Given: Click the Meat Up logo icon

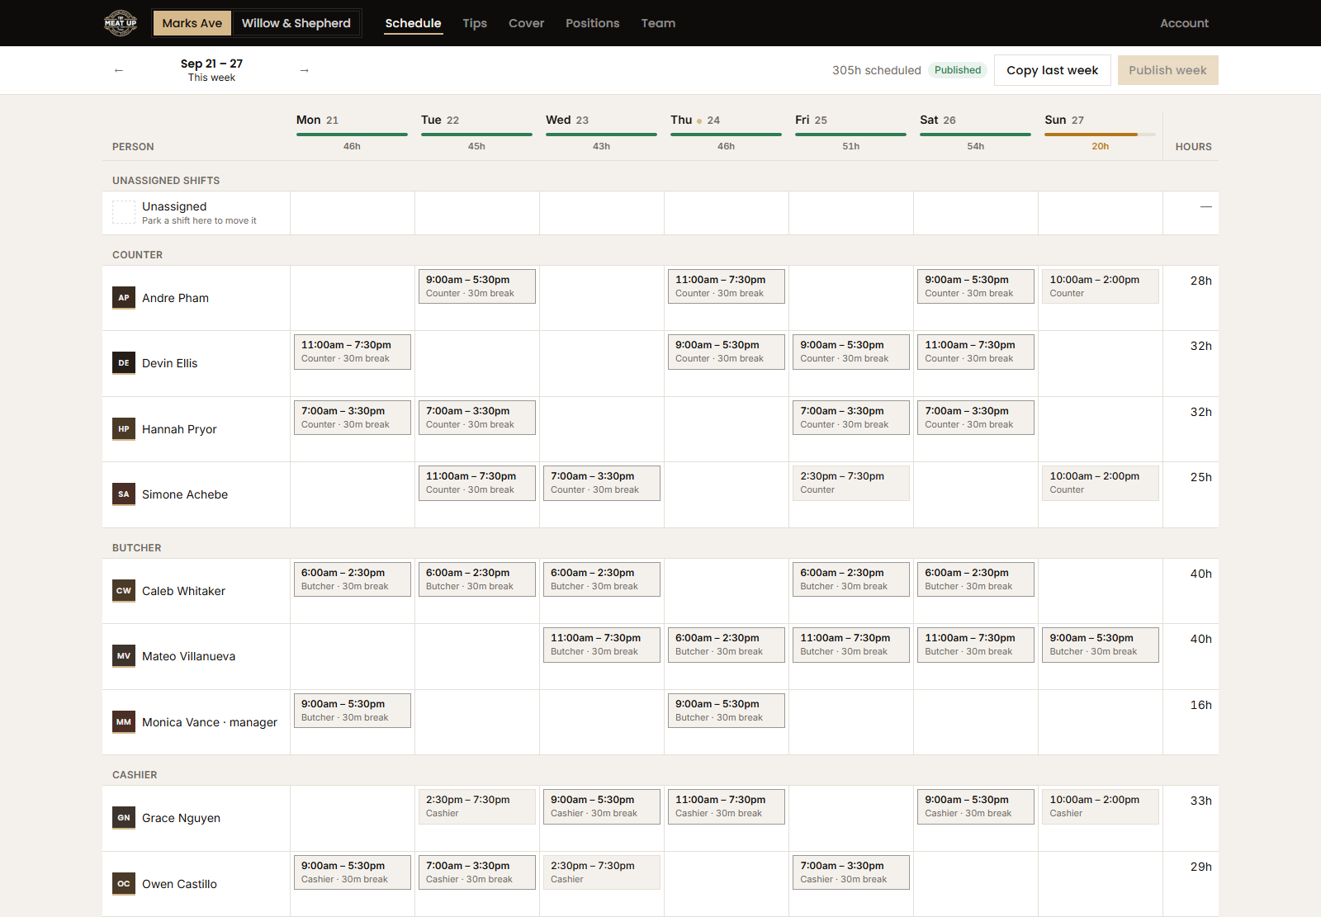Looking at the screenshot, I should click(121, 23).
